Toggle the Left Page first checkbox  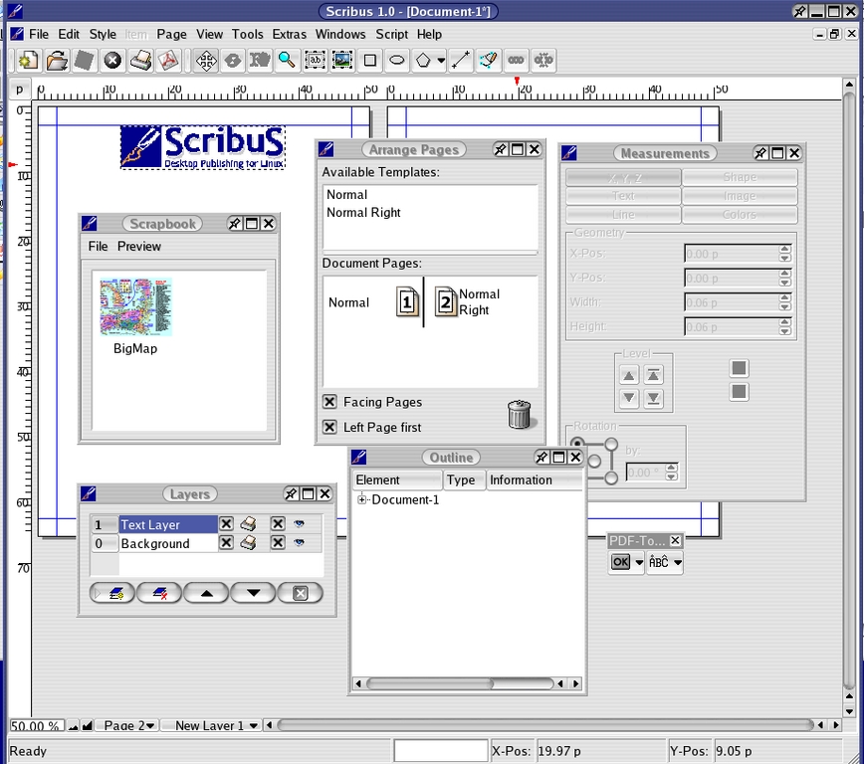(329, 427)
